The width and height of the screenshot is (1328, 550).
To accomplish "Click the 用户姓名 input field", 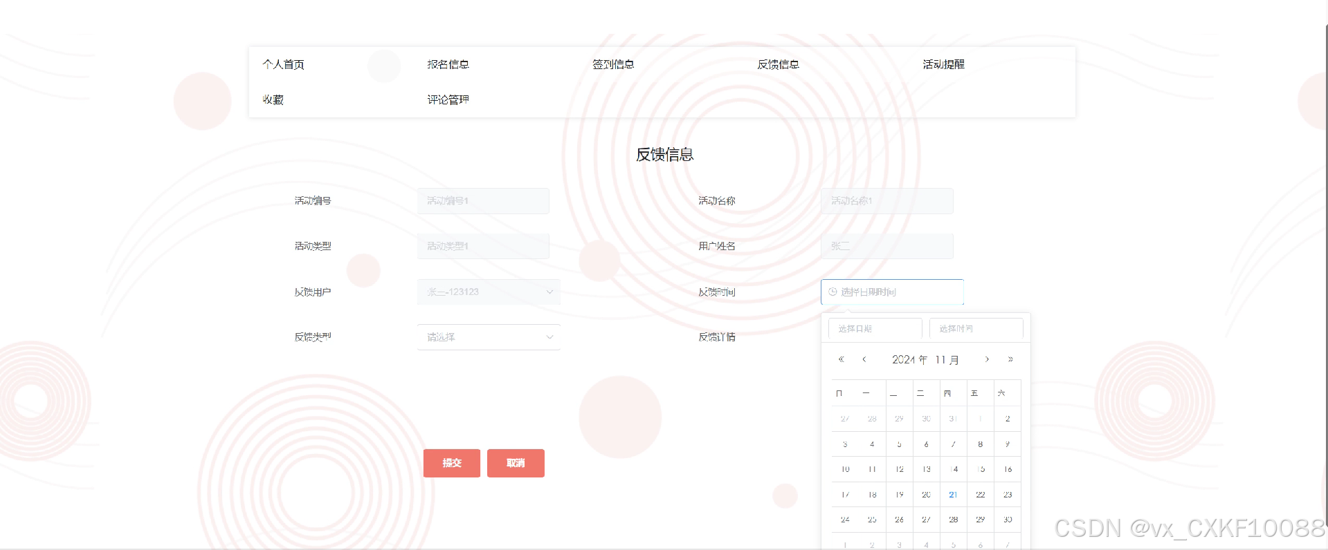I will (x=886, y=246).
